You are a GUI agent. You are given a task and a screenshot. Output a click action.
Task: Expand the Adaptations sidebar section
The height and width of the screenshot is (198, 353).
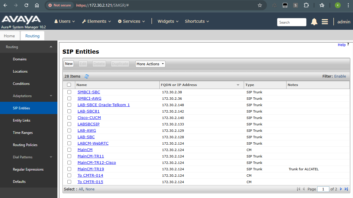coord(51,96)
